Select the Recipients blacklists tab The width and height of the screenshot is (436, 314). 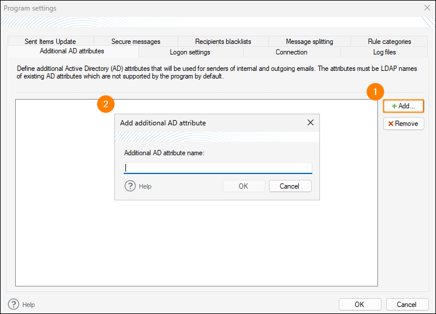(223, 42)
